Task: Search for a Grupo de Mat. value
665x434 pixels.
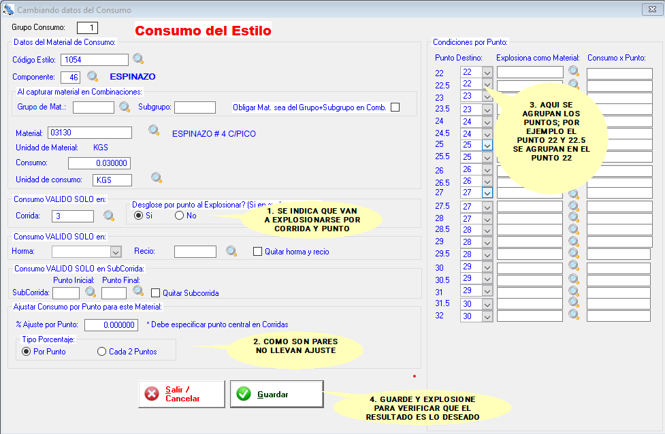Action: pos(125,107)
